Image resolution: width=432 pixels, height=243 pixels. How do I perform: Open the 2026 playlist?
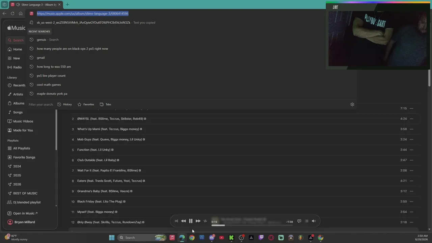[14, 184]
